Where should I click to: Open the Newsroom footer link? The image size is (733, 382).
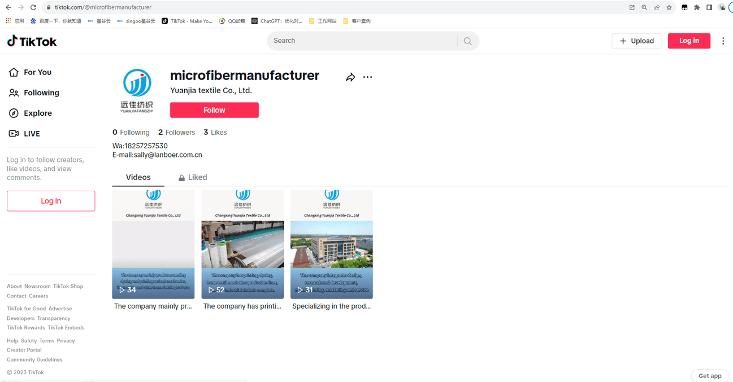[37, 287]
